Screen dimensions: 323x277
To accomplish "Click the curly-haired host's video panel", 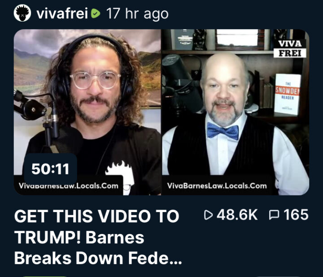I will [87, 112].
